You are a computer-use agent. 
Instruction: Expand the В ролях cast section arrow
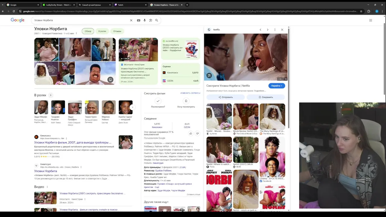pos(51,95)
